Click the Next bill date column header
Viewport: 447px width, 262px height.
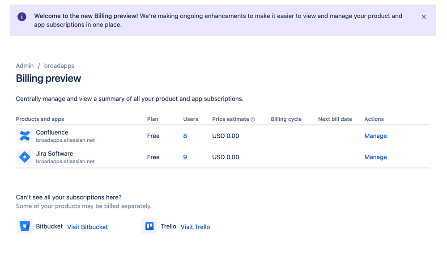(335, 119)
